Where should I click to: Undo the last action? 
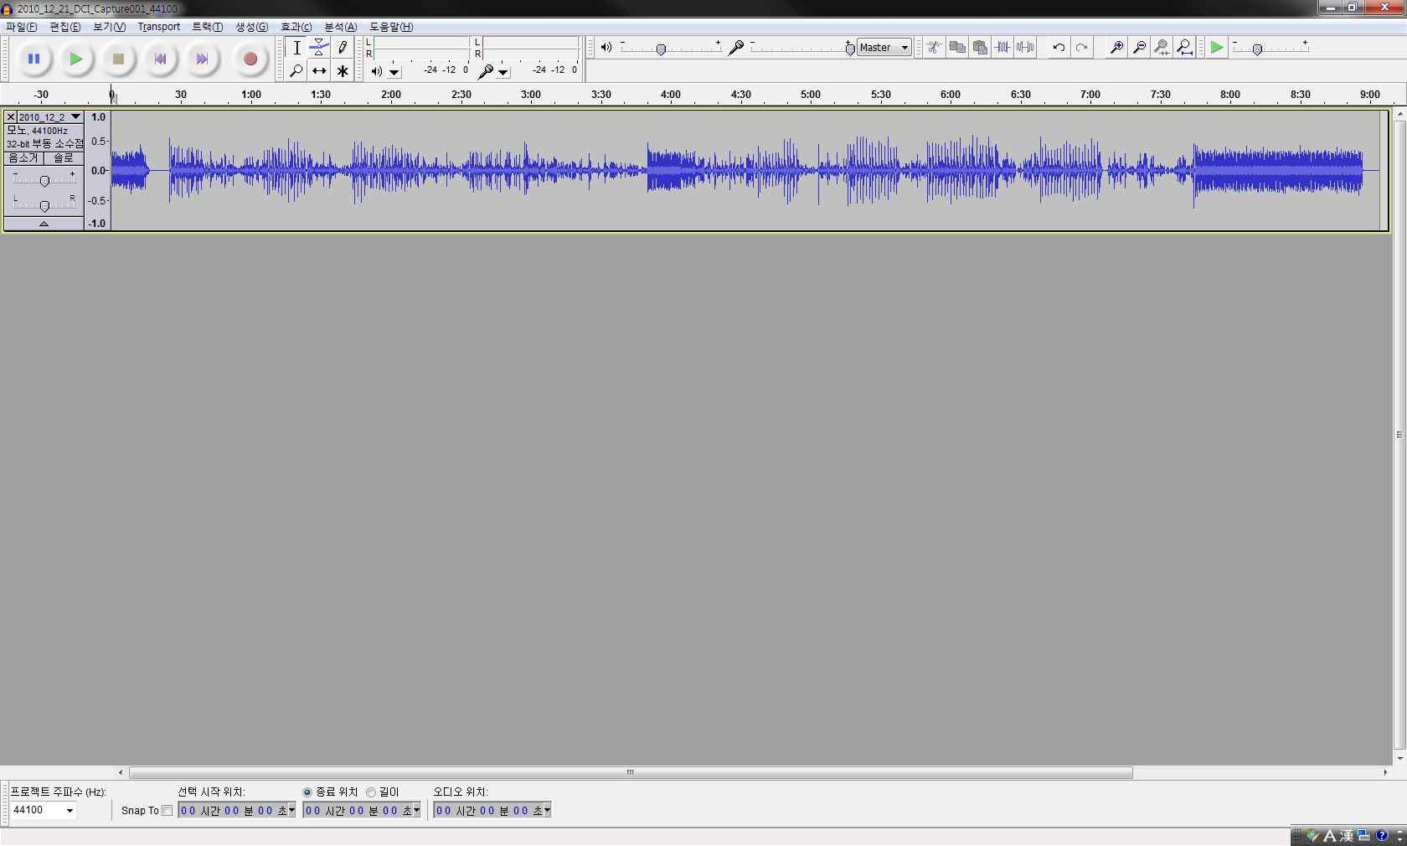click(x=1059, y=48)
